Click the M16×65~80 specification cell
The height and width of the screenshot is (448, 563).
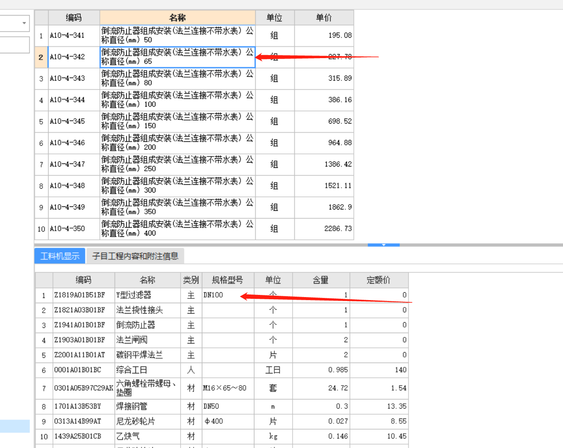pos(227,388)
